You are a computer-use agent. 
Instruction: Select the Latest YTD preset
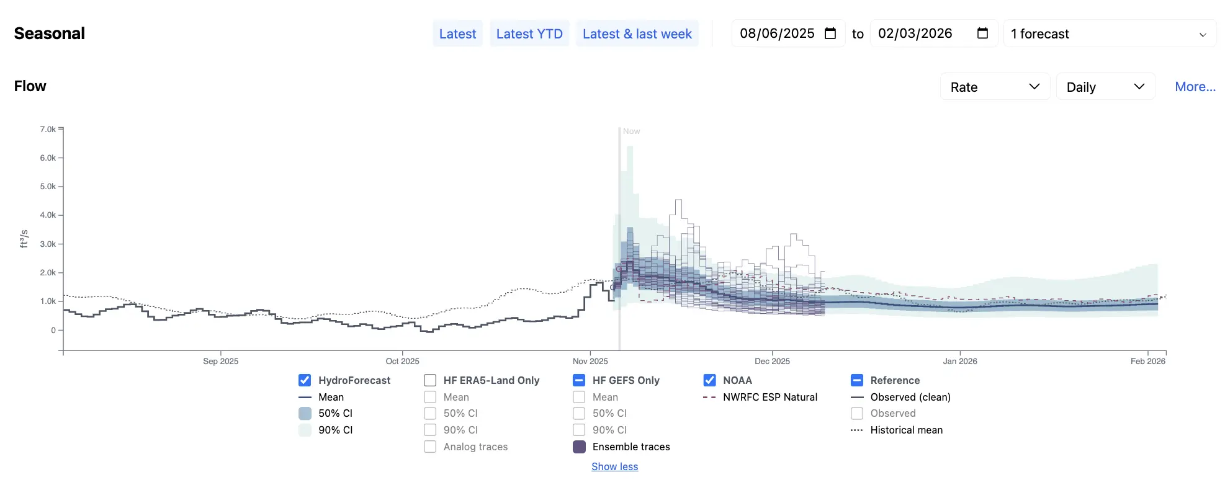click(529, 33)
